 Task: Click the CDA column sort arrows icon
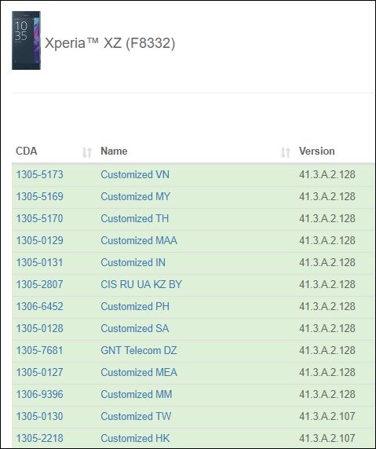[x=87, y=152]
